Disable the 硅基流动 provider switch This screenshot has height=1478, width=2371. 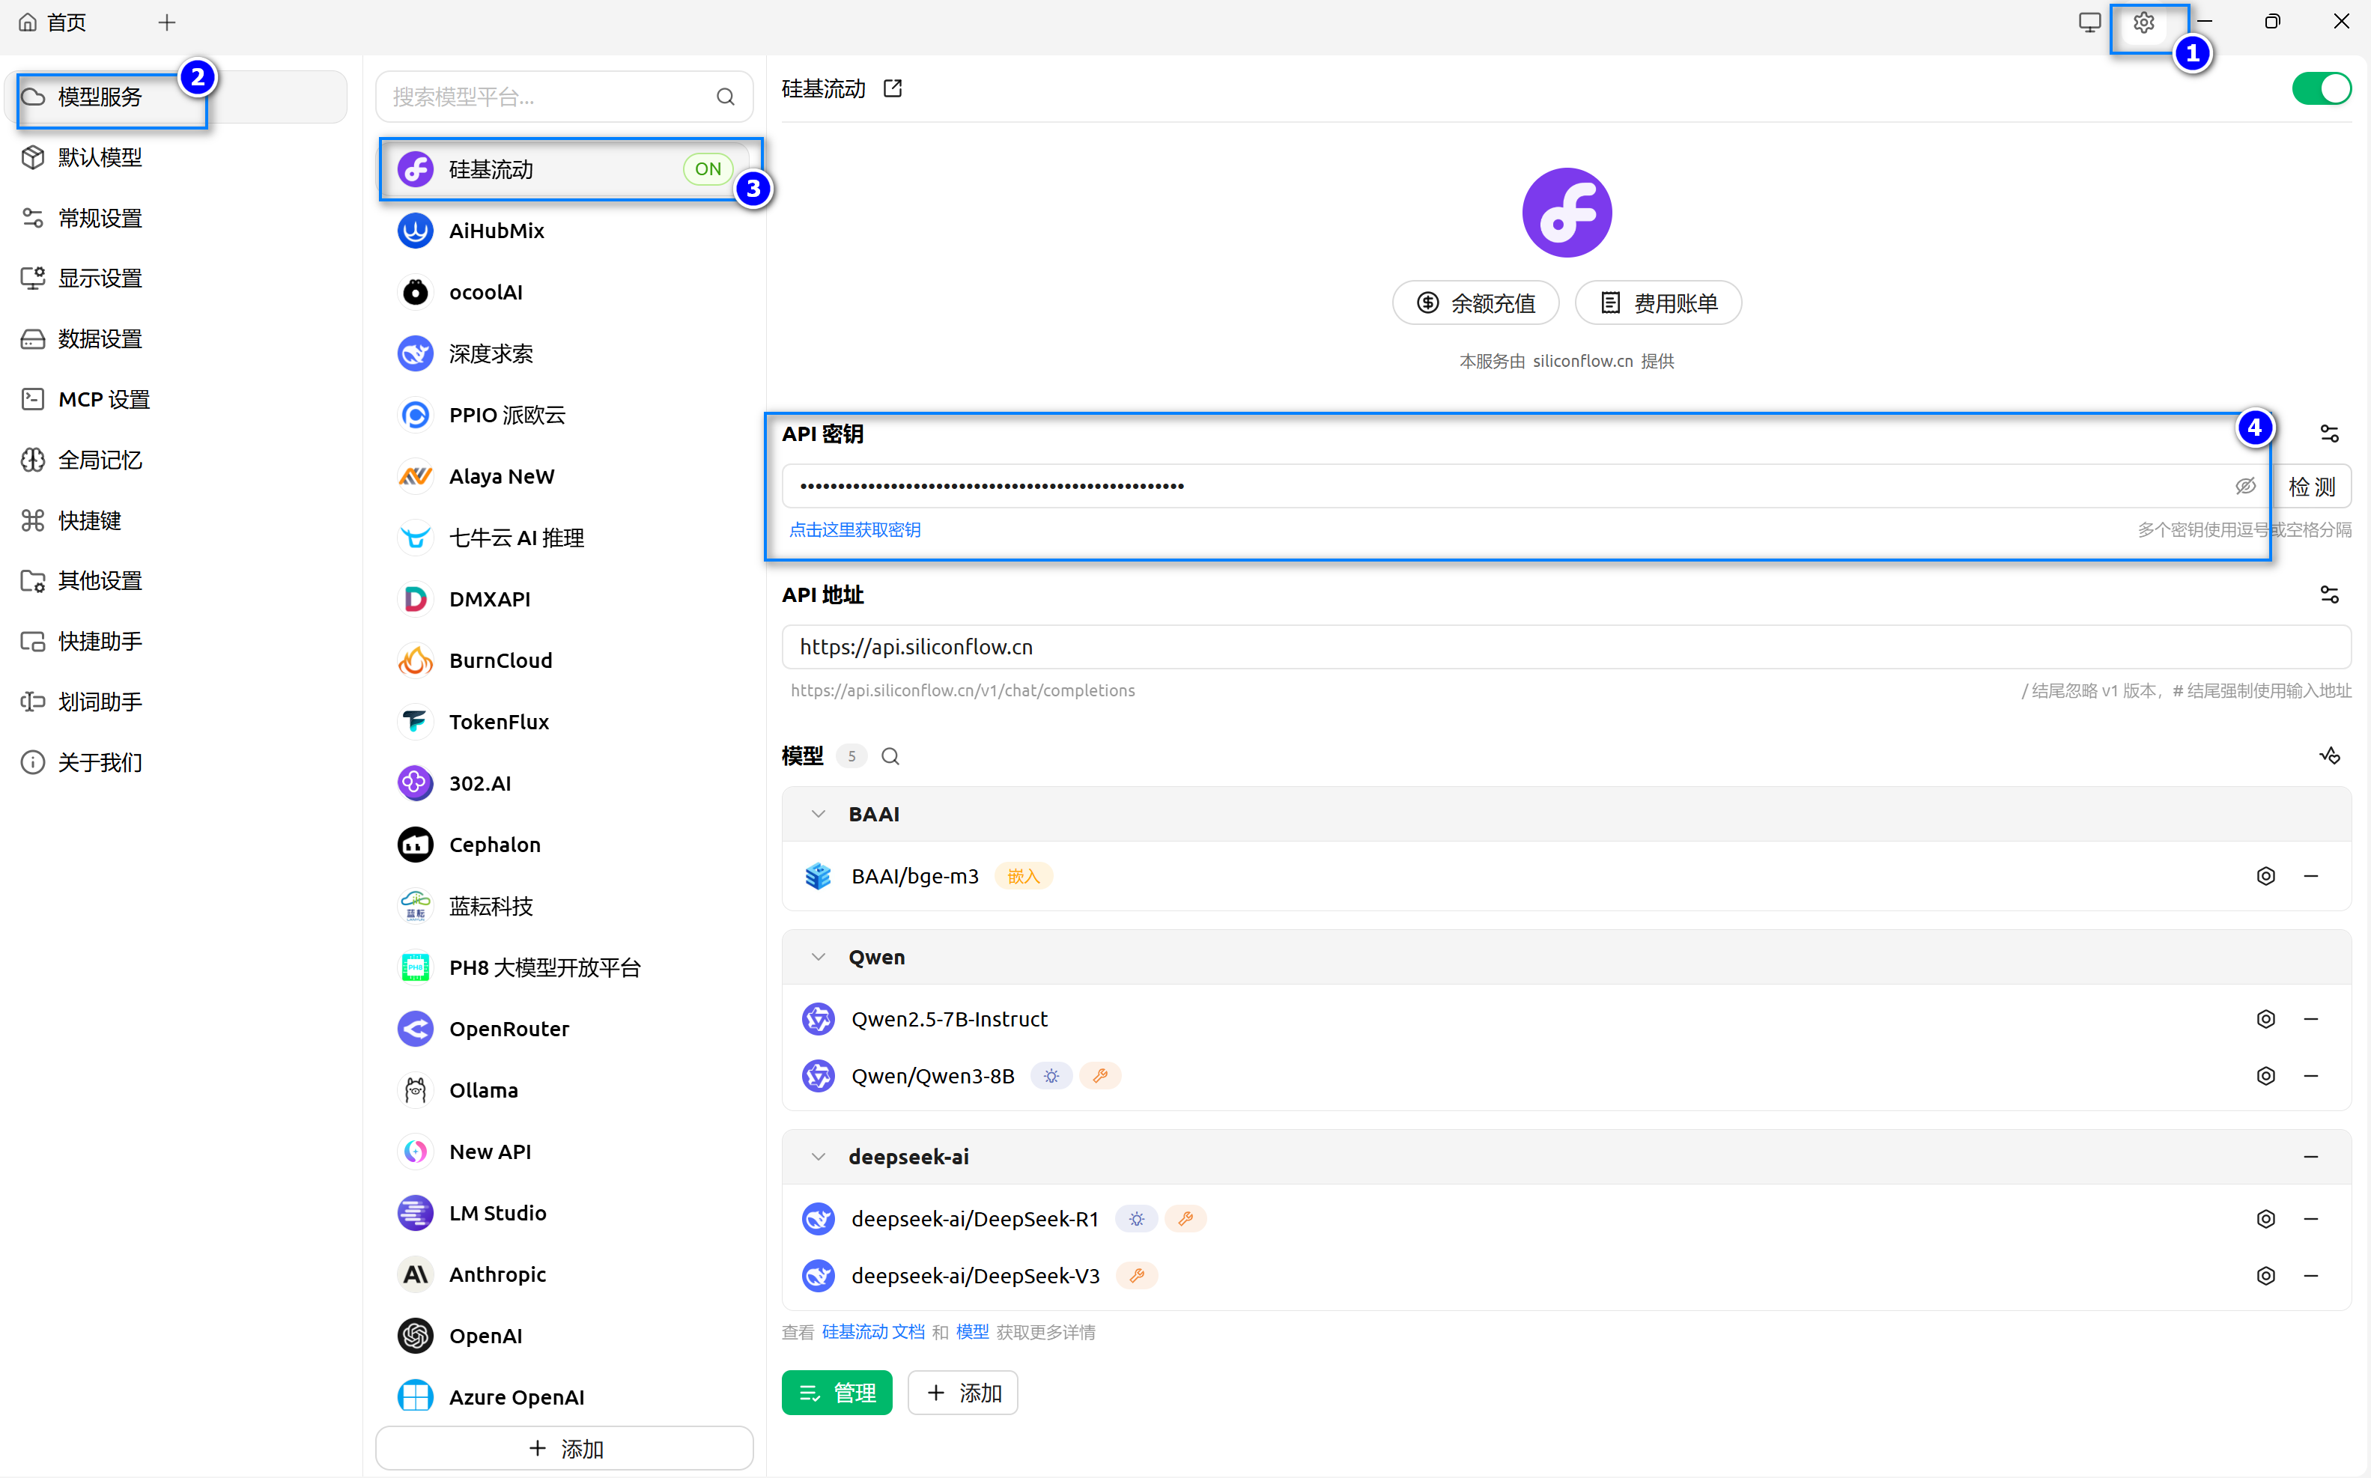point(2321,89)
